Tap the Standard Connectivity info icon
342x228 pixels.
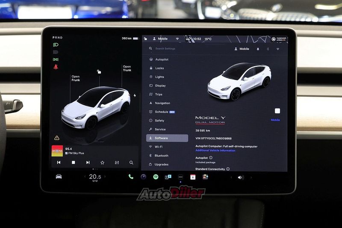click(x=228, y=169)
